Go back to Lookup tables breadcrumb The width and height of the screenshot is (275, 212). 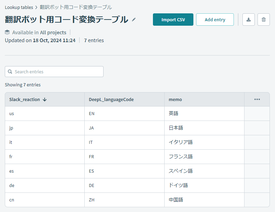tap(19, 7)
